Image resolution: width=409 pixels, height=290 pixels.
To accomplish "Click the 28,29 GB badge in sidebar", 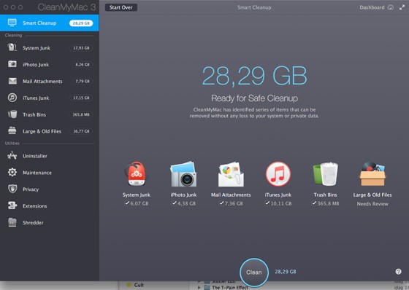I will 81,23.
